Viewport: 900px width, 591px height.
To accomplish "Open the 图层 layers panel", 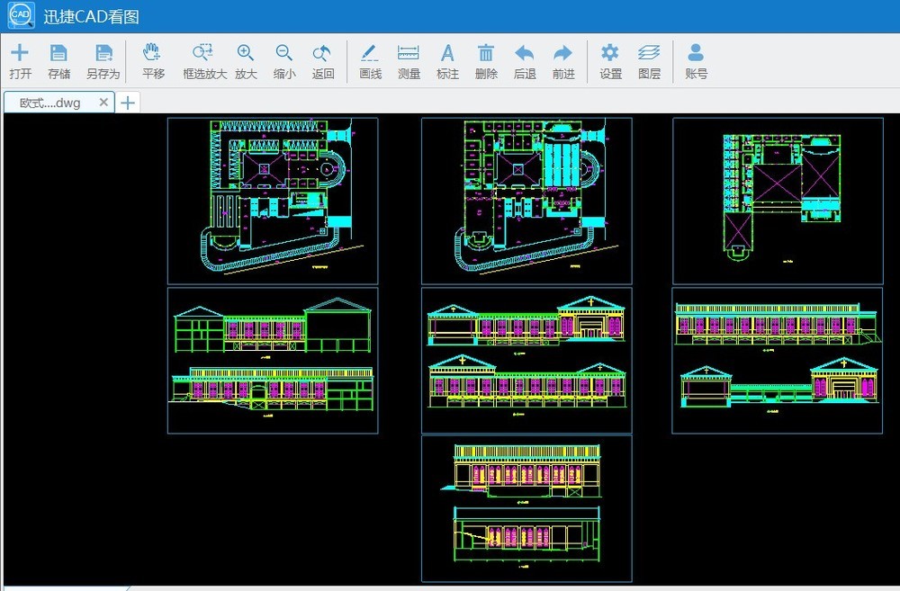I will [x=649, y=61].
